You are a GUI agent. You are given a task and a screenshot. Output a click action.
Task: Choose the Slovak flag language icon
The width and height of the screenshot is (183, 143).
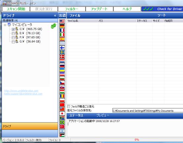[x=62, y=87]
